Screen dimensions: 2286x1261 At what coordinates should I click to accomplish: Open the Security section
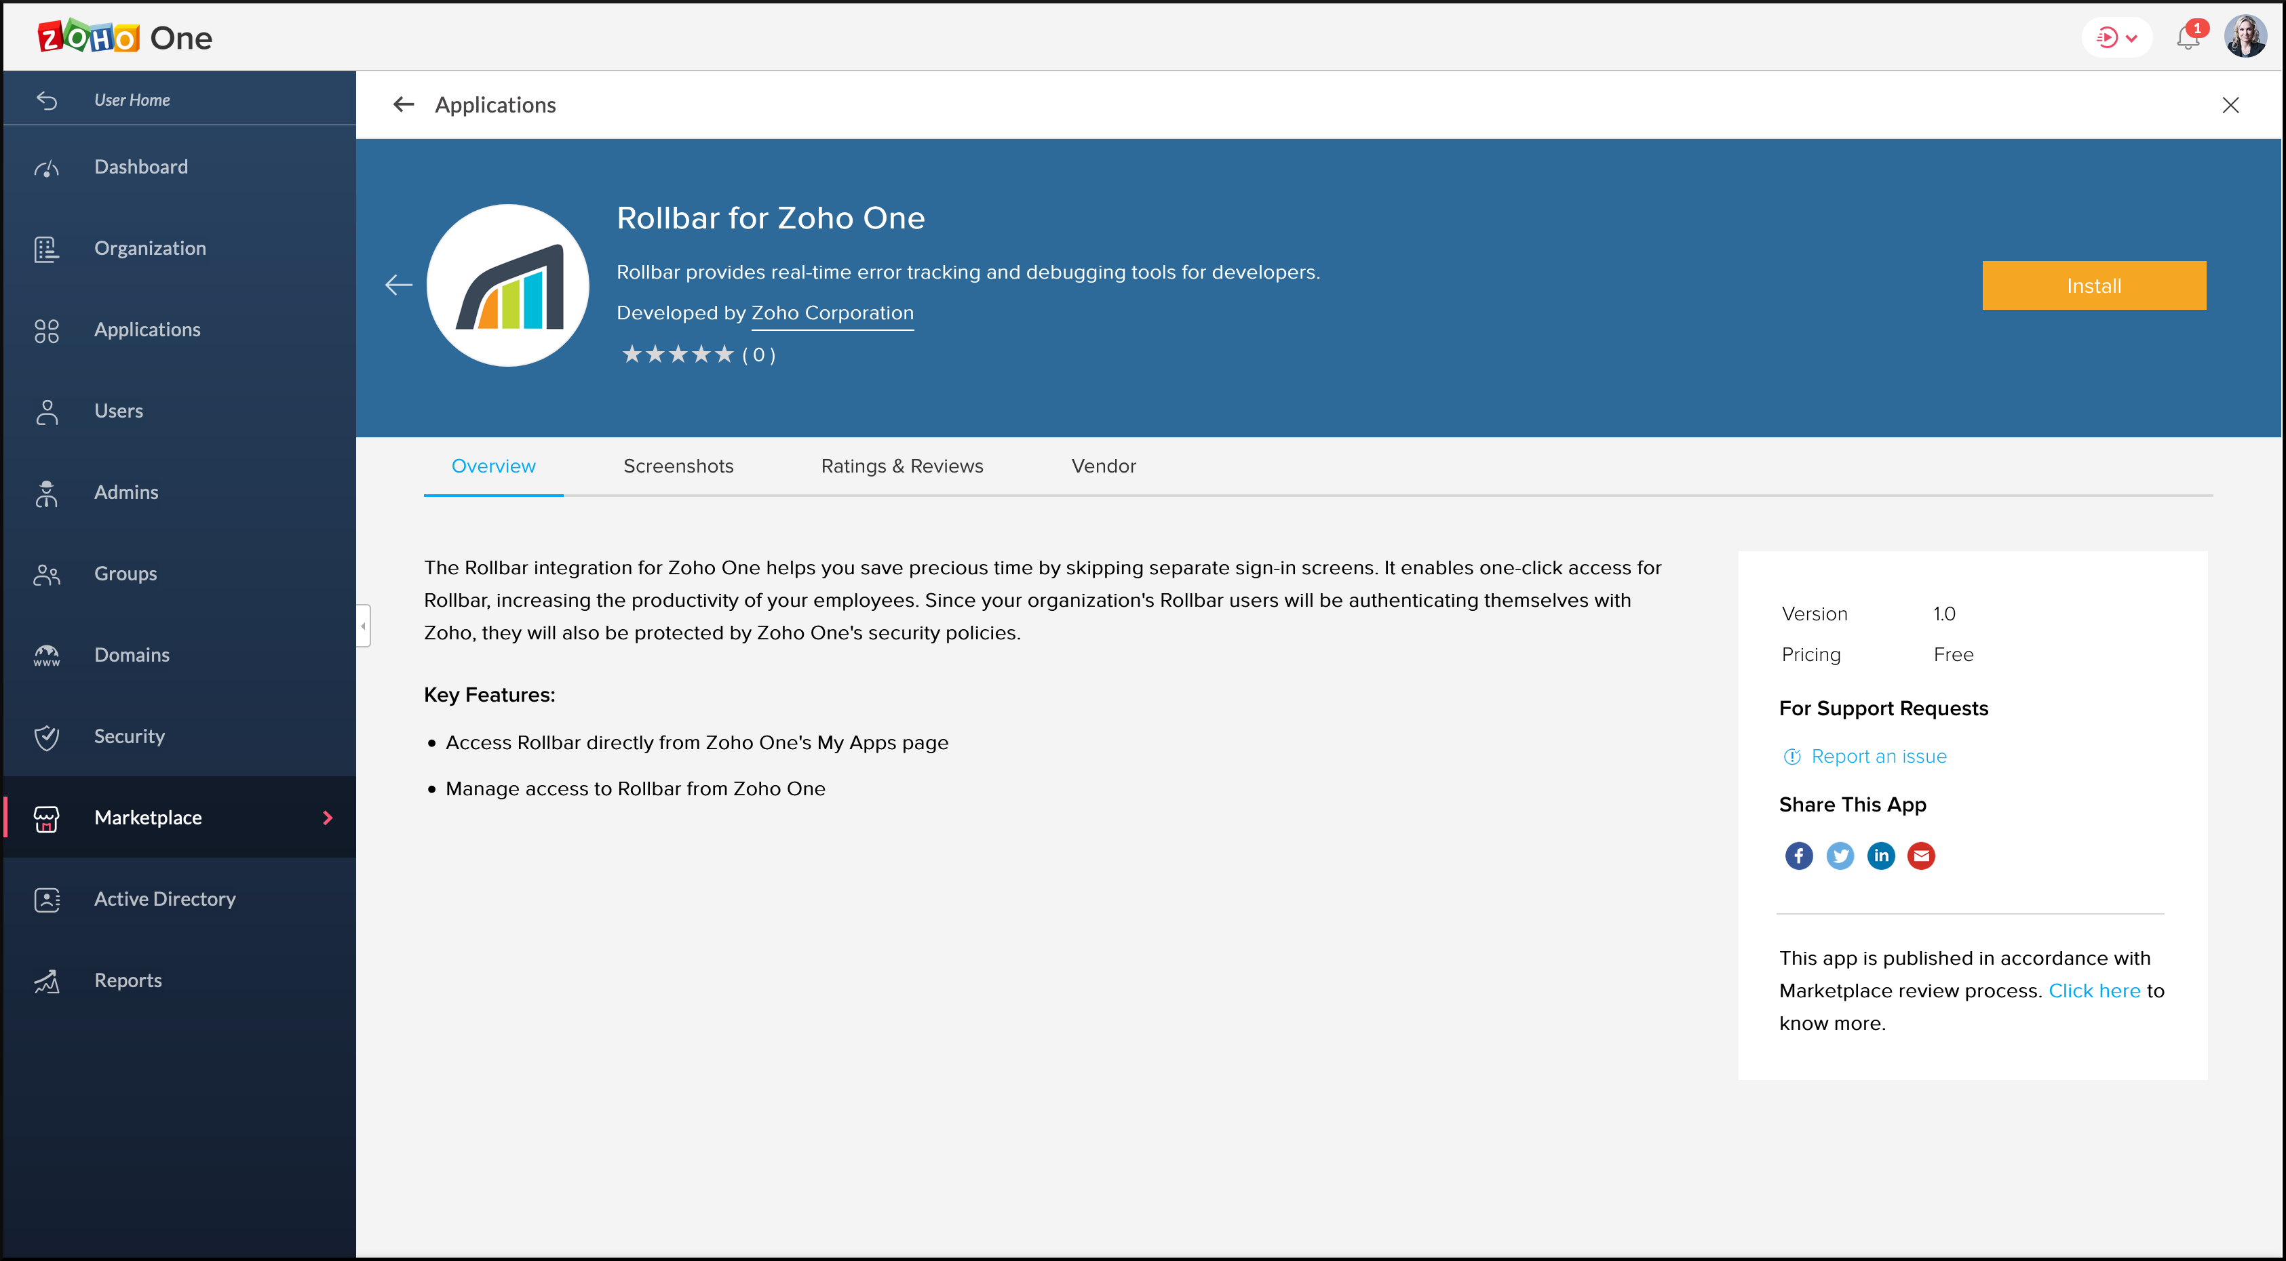[x=129, y=735]
